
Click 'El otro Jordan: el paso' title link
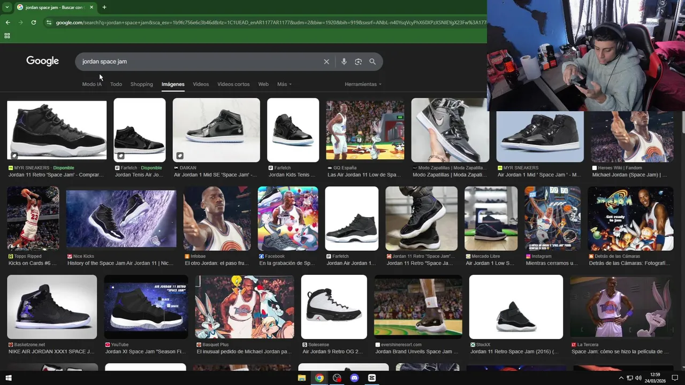[217, 263]
